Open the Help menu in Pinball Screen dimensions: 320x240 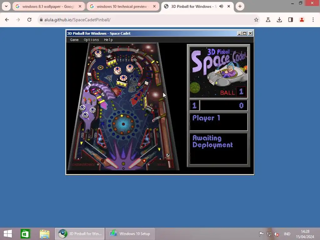point(108,40)
